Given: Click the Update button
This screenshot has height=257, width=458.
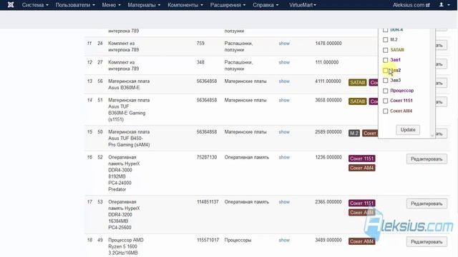Looking at the screenshot, I should (x=408, y=130).
